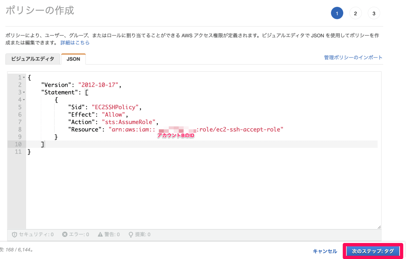
Task: Click the 警告 triangle icon
Action: 100,234
